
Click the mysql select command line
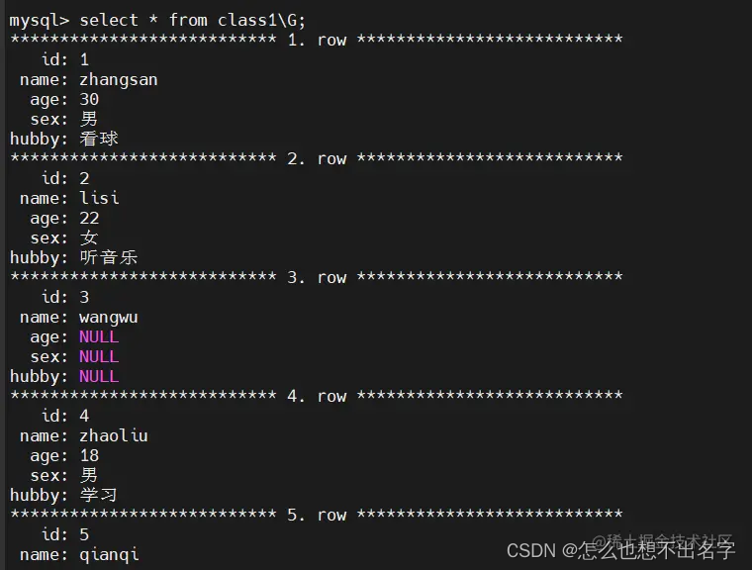coord(157,21)
